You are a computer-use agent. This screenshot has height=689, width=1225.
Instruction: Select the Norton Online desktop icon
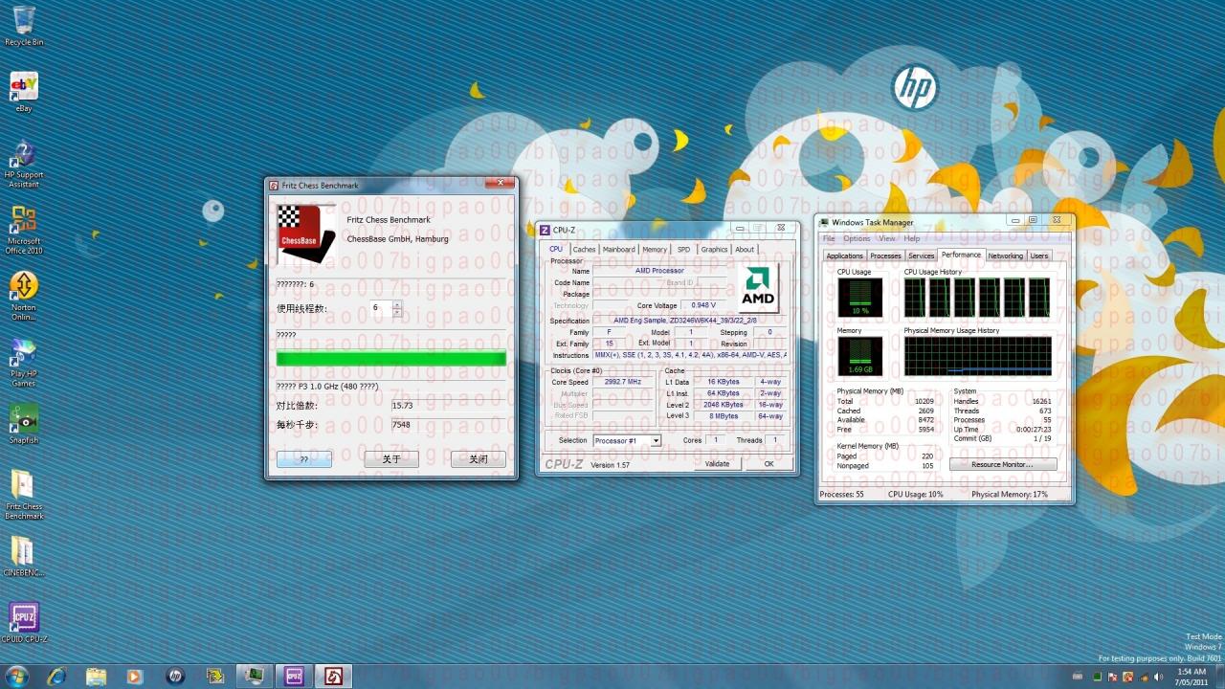point(24,295)
